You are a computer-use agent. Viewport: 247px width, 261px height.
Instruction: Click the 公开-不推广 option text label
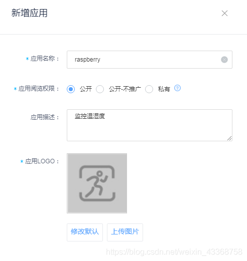(125, 89)
